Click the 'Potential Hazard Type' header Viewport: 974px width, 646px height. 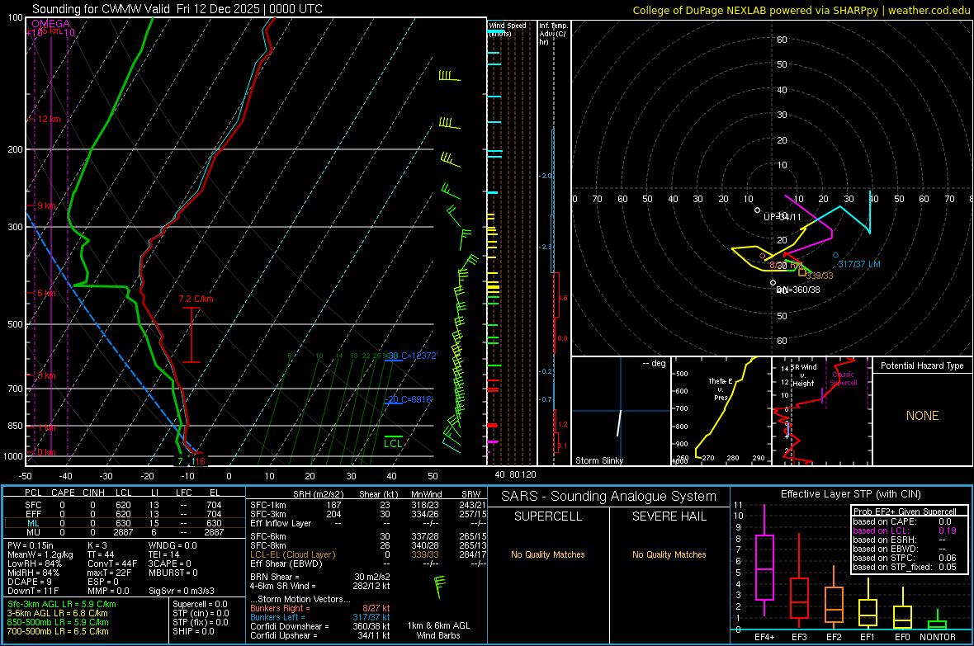point(922,365)
